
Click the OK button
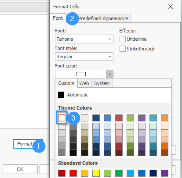point(20,169)
